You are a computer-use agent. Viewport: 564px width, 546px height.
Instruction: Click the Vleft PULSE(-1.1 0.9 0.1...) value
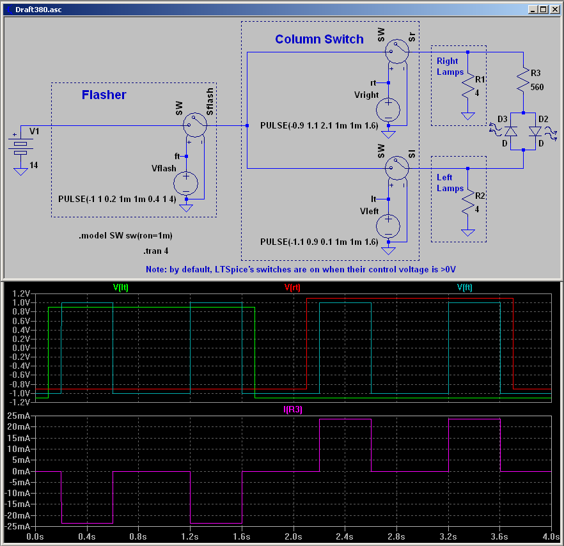point(320,242)
